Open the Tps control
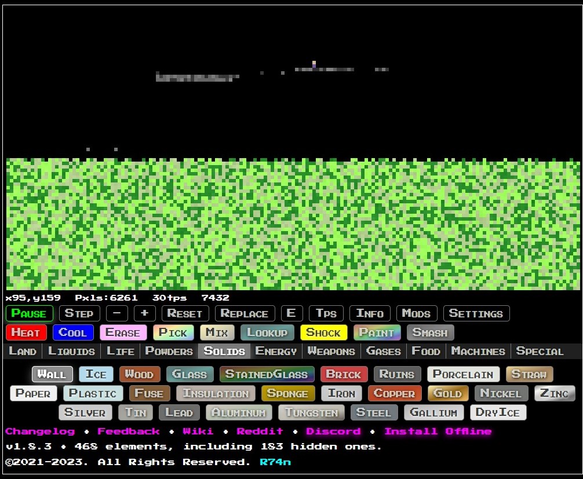 click(x=326, y=313)
